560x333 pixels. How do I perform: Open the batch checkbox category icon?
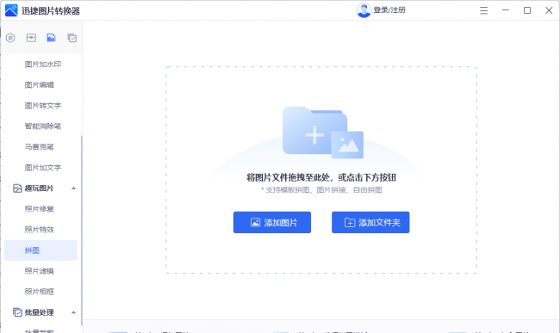(72, 38)
